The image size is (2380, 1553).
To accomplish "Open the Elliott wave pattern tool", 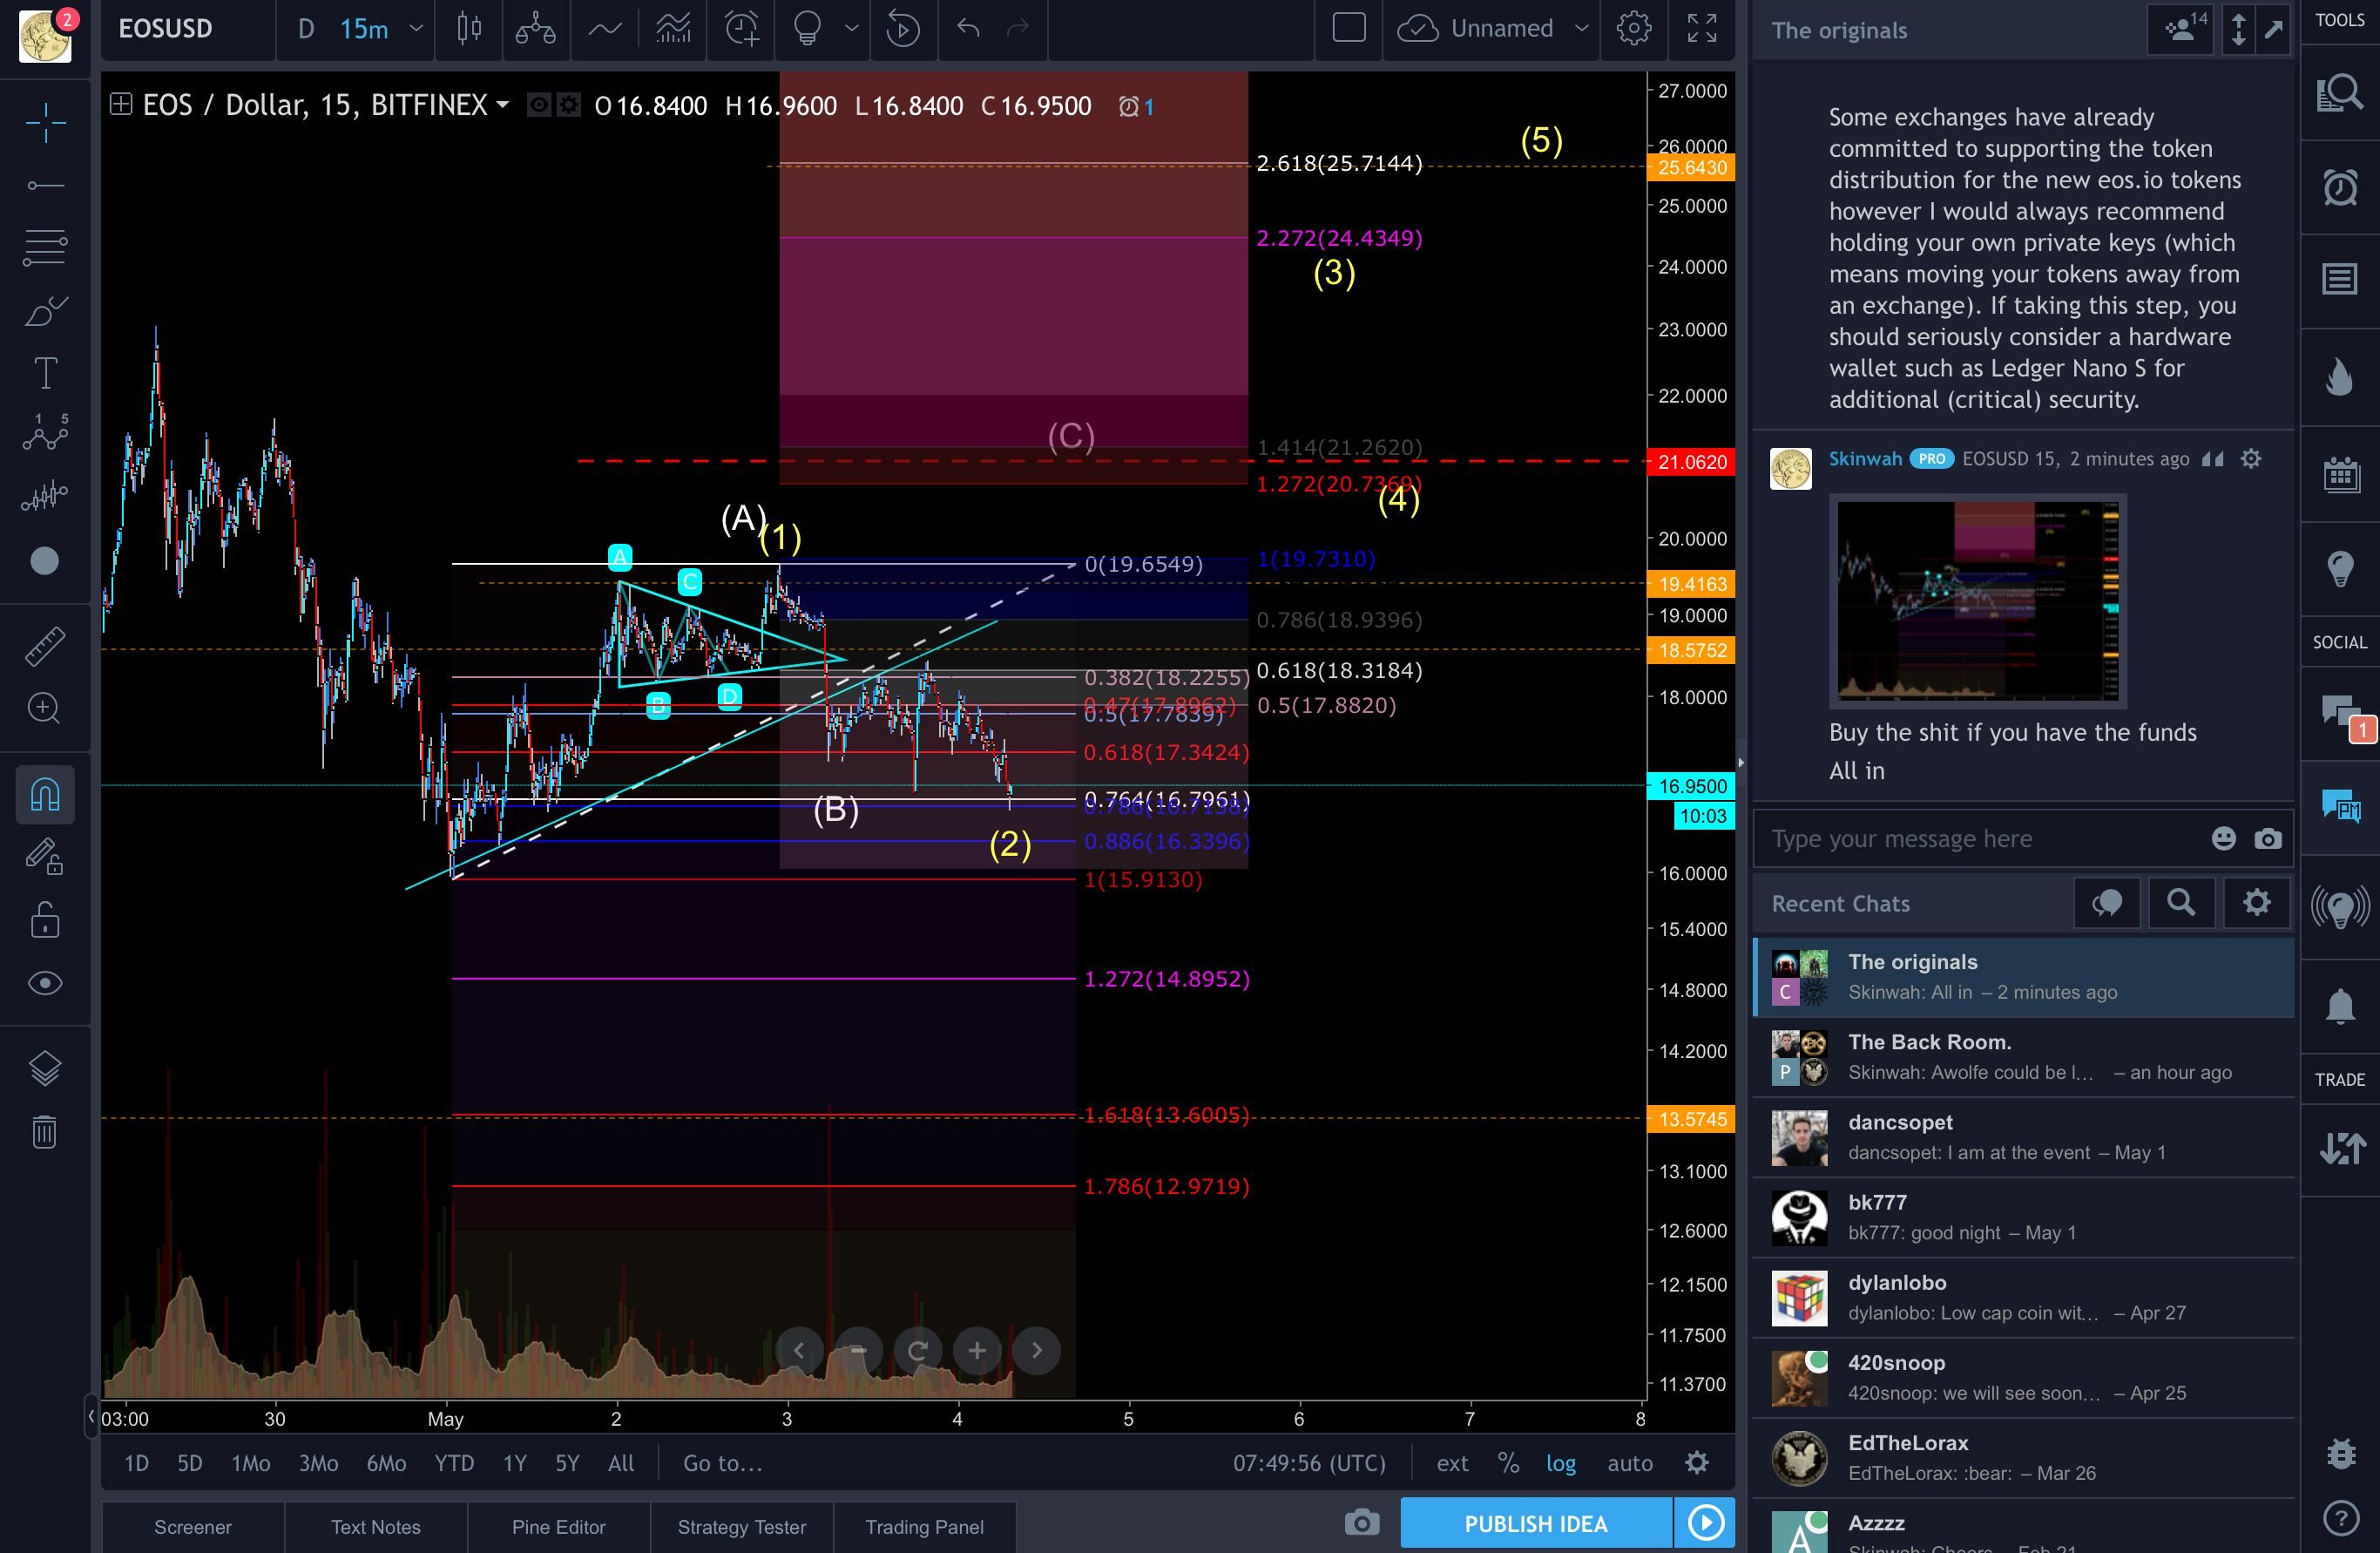I will 45,434.
